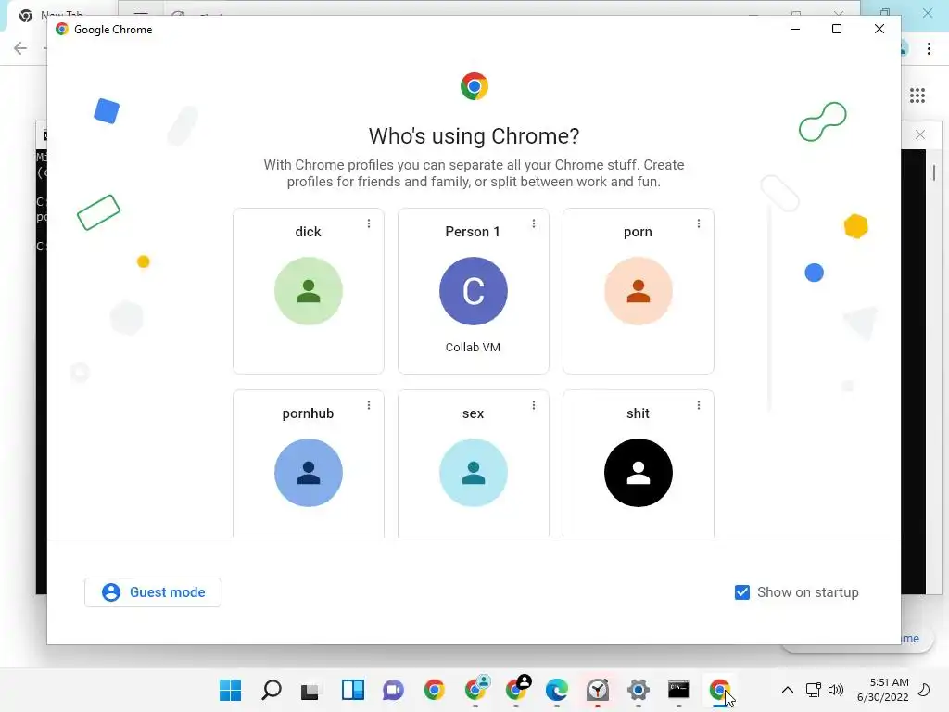
Task: Open the Widgets taskbar icon
Action: point(353,690)
